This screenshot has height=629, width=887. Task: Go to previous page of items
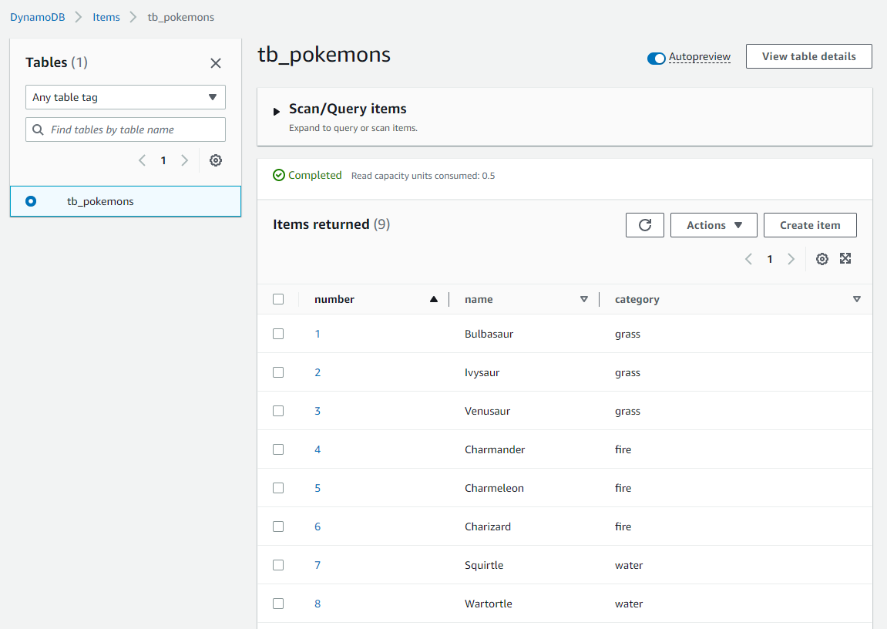pos(748,258)
